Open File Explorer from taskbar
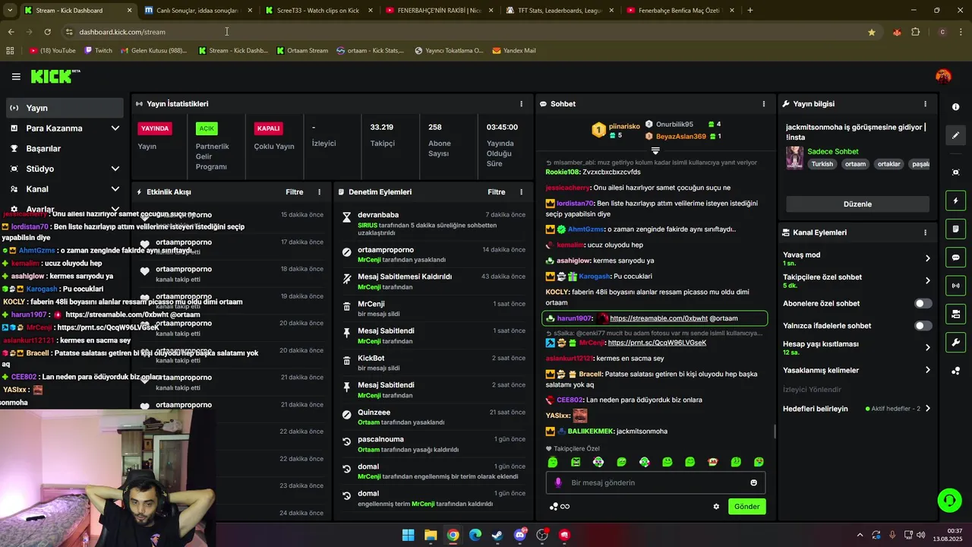Viewport: 972px width, 547px height. point(431,535)
